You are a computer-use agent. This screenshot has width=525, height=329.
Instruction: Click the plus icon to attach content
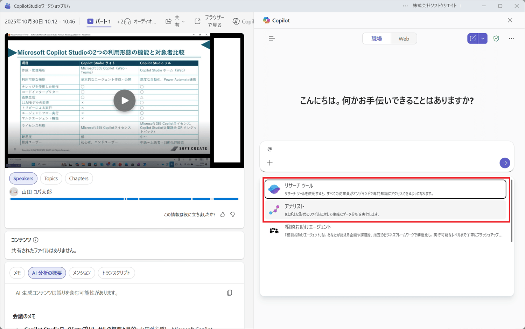[x=270, y=163]
